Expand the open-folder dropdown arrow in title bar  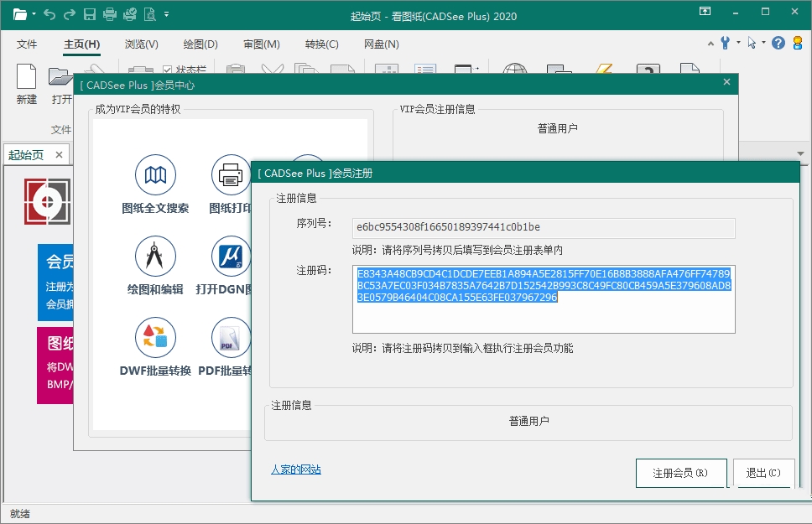click(x=34, y=14)
